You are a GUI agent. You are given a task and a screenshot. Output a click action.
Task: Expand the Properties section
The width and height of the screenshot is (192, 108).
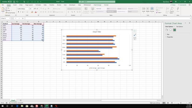point(170,37)
